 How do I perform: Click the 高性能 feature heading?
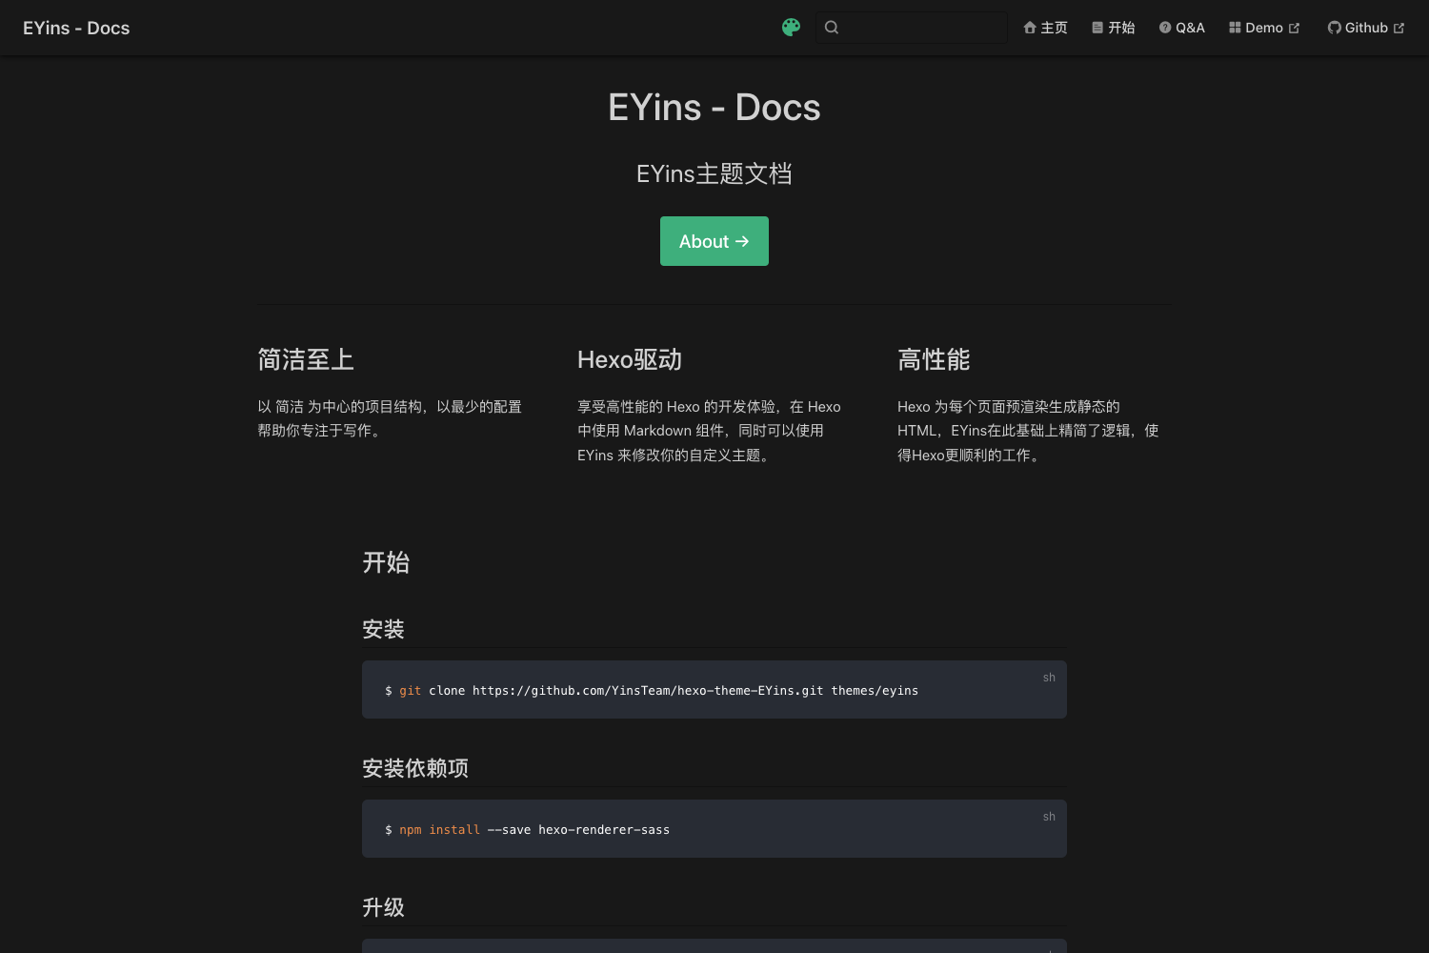934,359
